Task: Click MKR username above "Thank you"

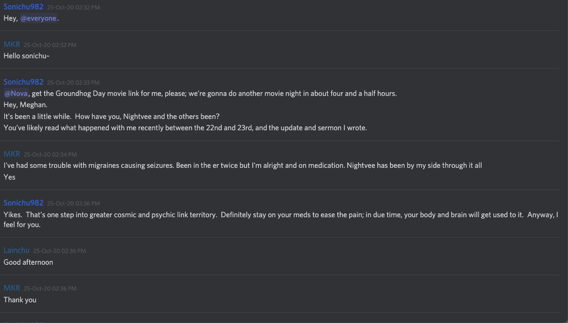Action: pyautogui.click(x=12, y=288)
